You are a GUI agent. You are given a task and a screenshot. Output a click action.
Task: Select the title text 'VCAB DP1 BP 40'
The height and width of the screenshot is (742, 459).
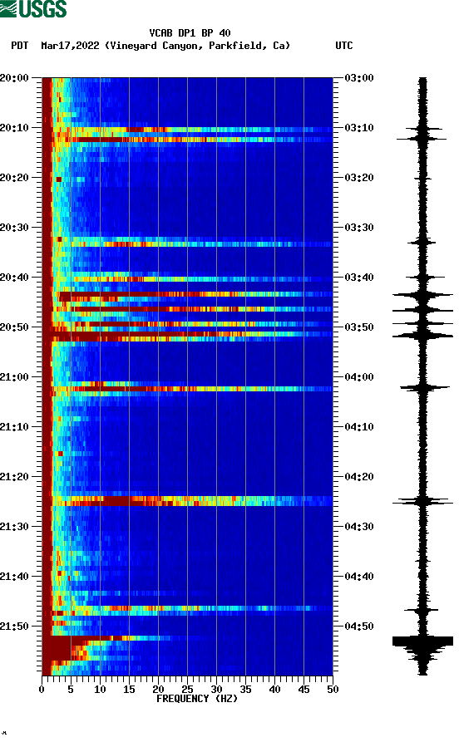pos(190,33)
